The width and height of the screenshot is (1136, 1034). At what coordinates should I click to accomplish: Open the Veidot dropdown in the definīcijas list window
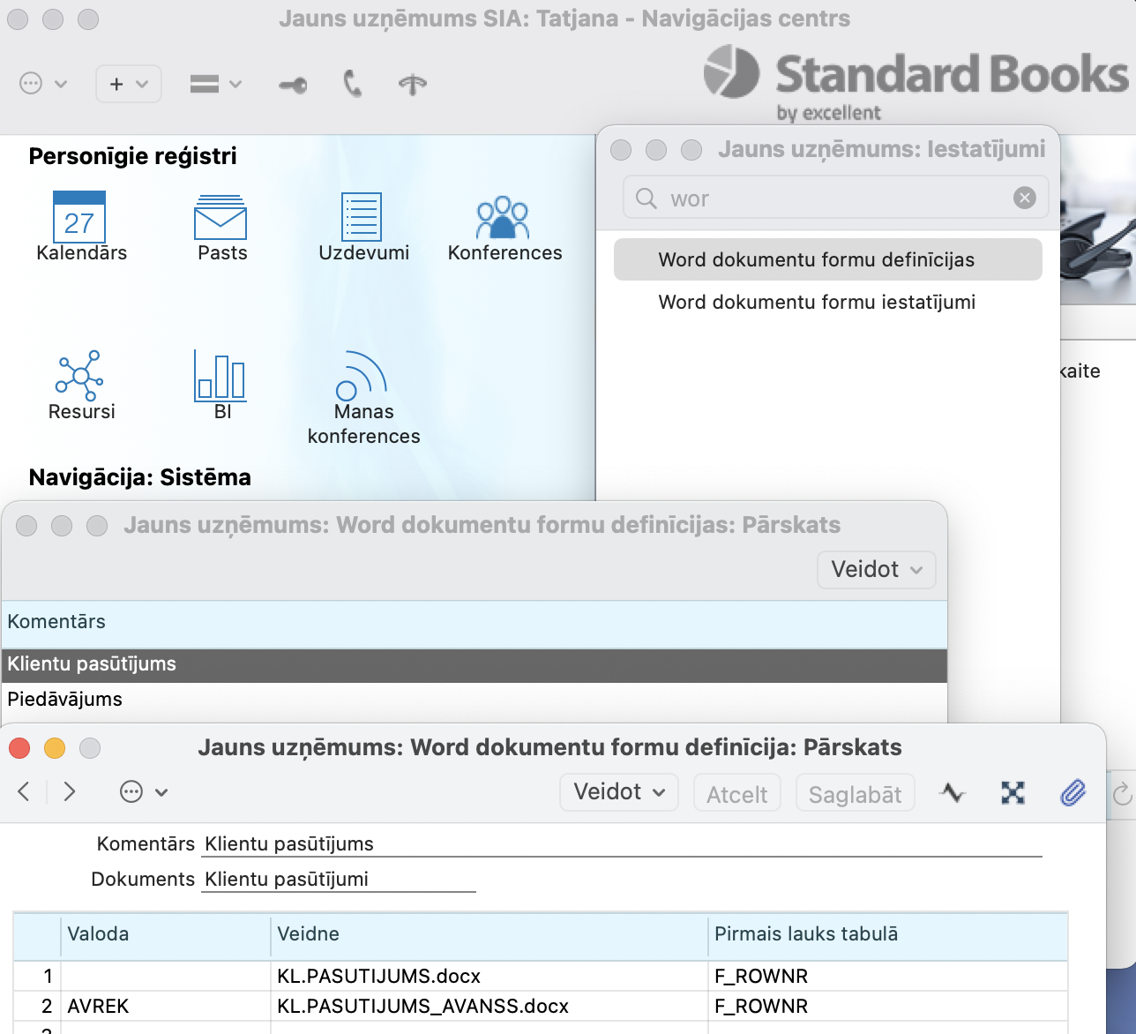click(876, 570)
